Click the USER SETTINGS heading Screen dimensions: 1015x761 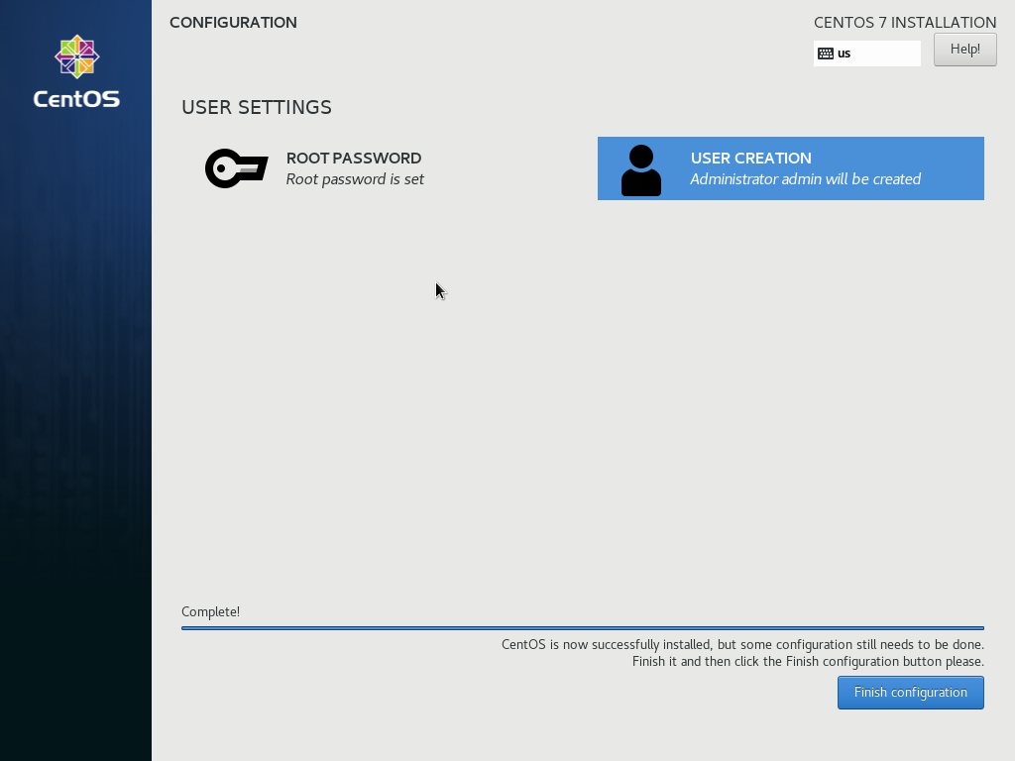point(256,107)
